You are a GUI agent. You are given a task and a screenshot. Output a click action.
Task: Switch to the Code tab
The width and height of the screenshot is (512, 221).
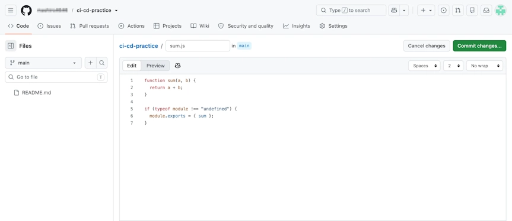[18, 26]
